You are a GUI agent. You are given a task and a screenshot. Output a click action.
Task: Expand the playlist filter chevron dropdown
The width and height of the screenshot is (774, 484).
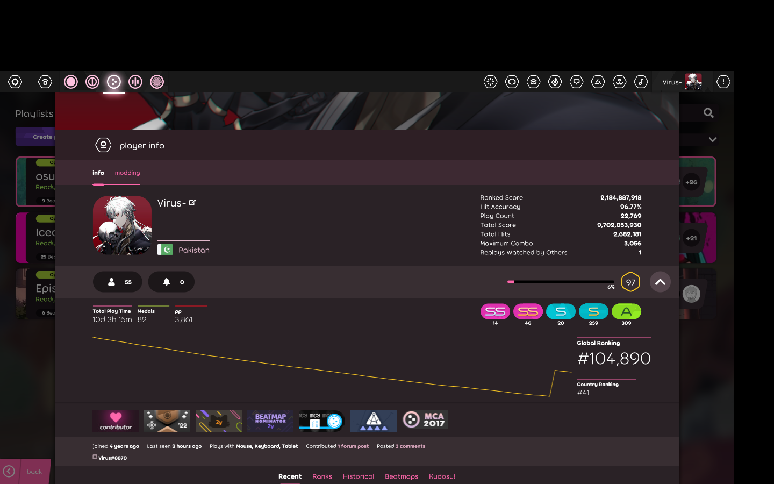(713, 139)
